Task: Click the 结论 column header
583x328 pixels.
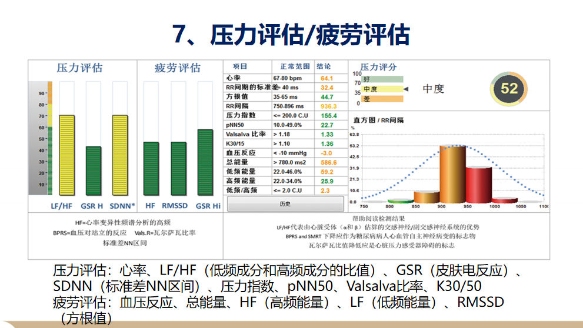Action: (324, 66)
